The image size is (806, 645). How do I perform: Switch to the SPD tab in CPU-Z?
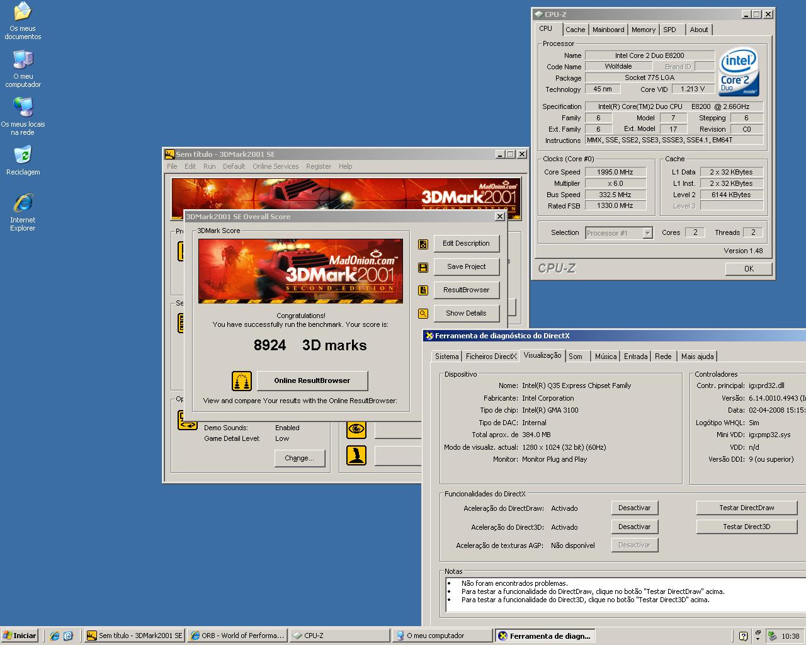tap(670, 30)
